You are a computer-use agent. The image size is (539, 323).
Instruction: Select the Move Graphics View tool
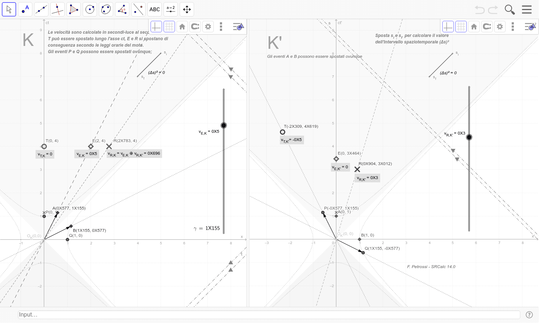(187, 9)
